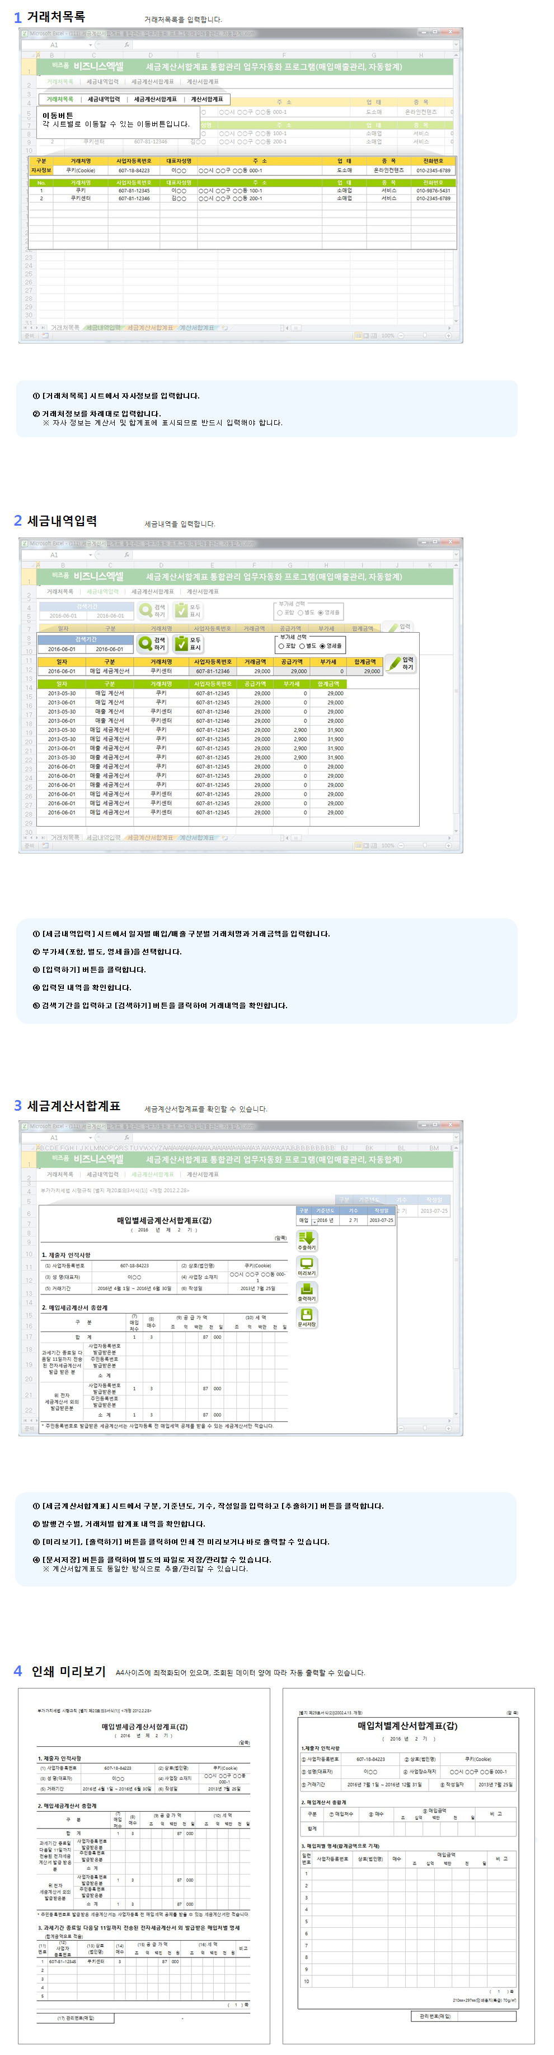Select highlighted 영세율 VAT radio button

point(322,646)
